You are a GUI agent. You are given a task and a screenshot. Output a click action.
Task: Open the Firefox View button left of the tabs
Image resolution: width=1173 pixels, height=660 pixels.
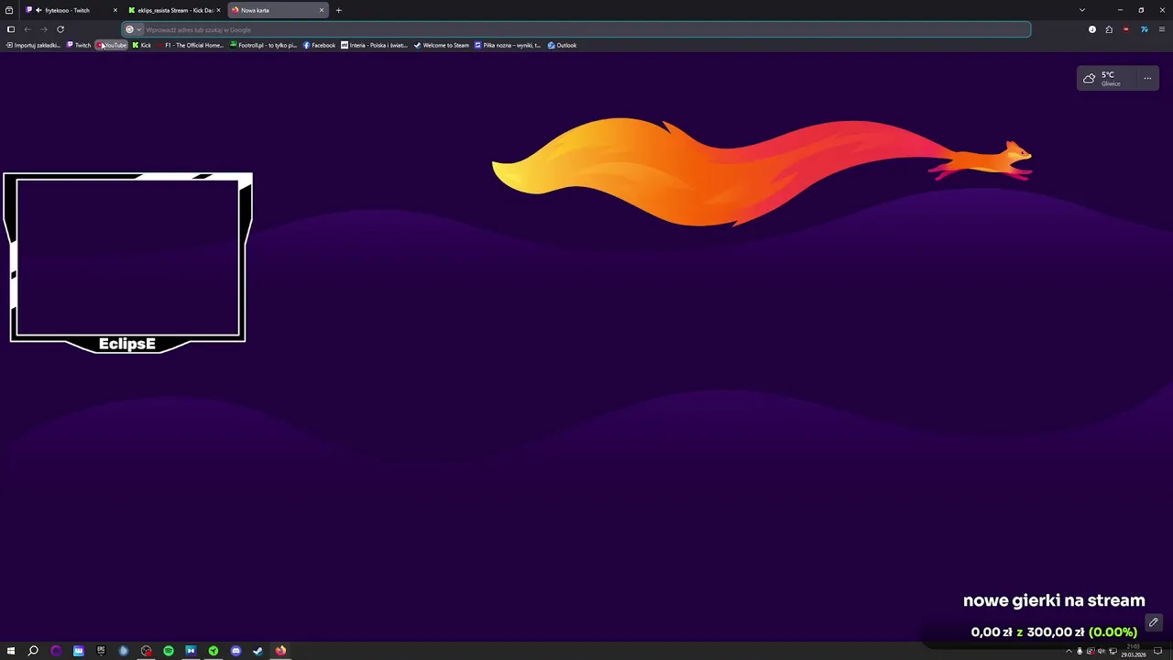pyautogui.click(x=9, y=10)
